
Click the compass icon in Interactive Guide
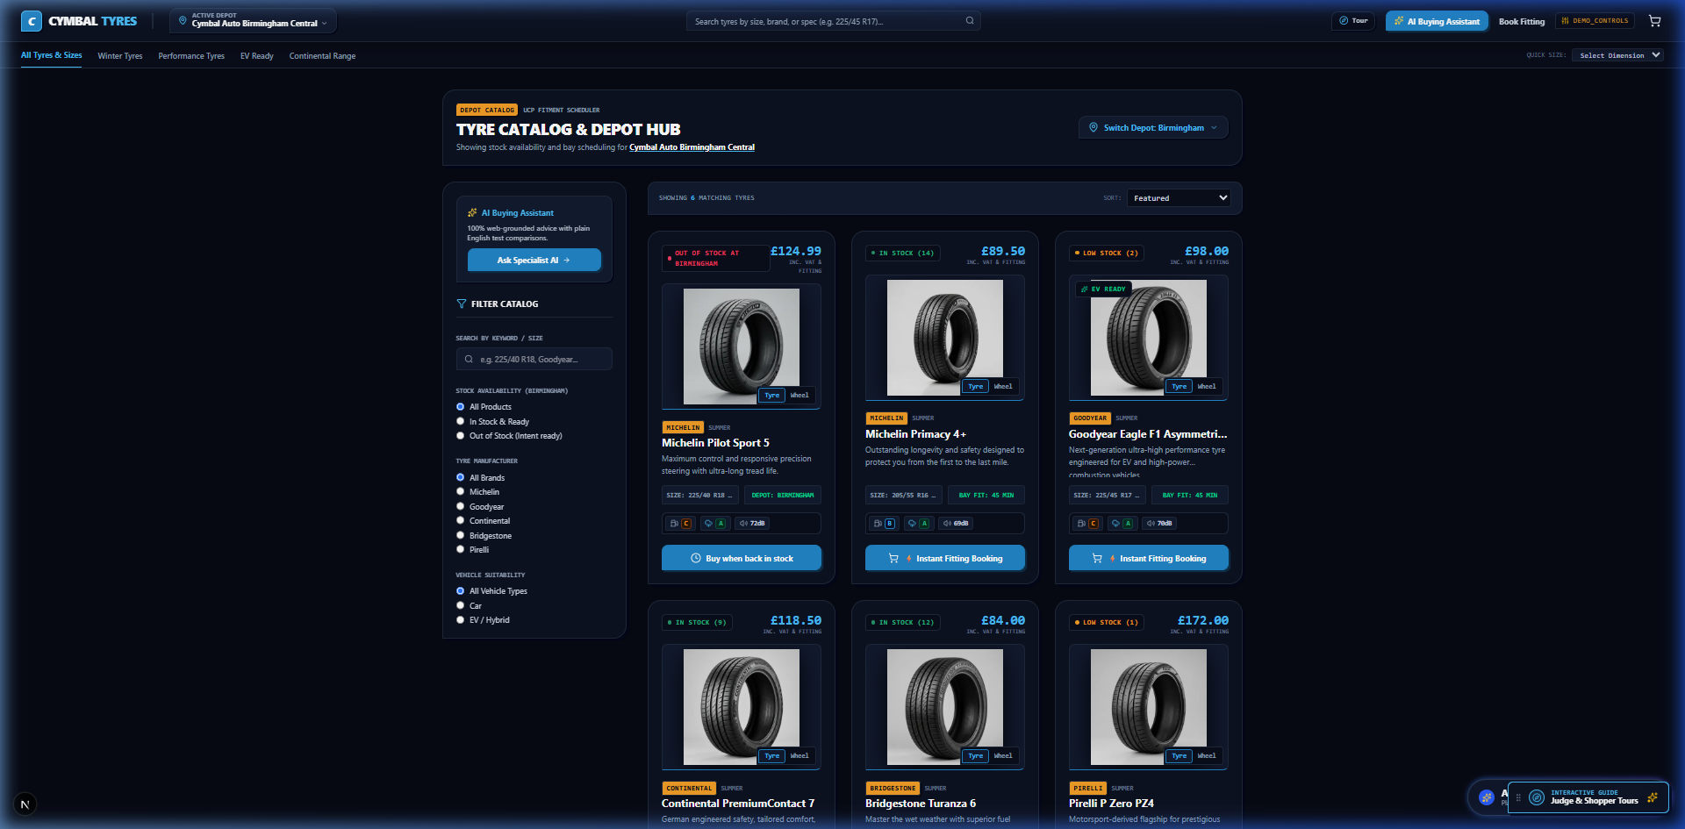coord(1536,797)
